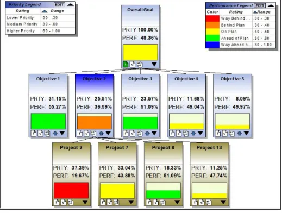Open Project 13 'all' documents icon
282x213 pixels.
point(209,202)
